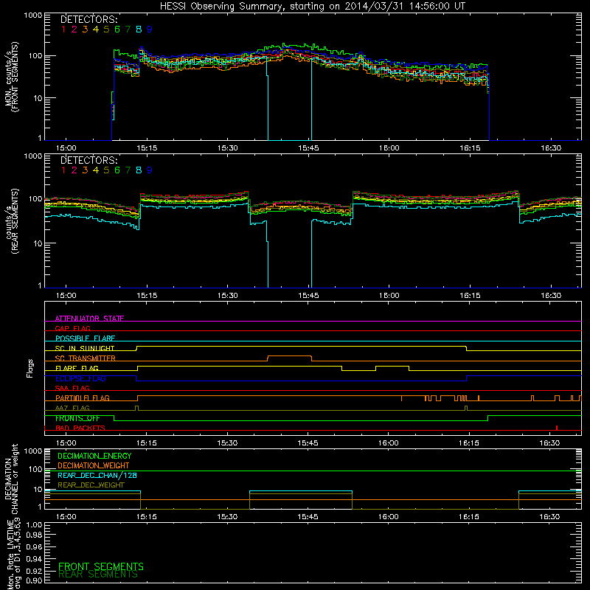Click the SAA_FLAG label
Viewport: 590px width, 590px height.
coord(72,388)
